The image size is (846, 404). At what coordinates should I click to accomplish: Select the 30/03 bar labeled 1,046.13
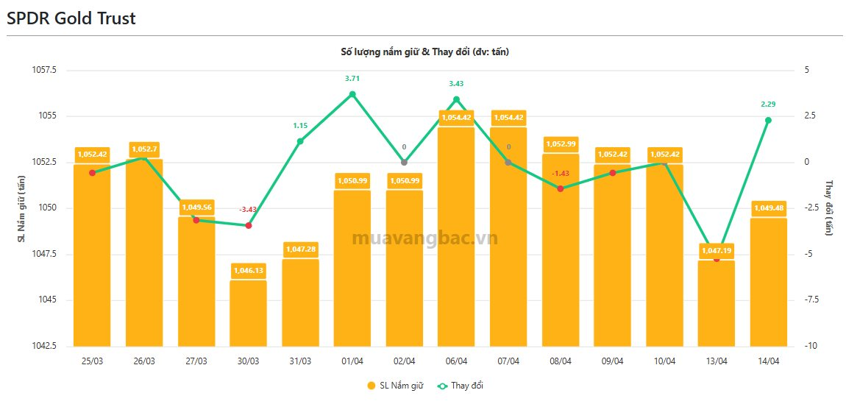point(248,313)
